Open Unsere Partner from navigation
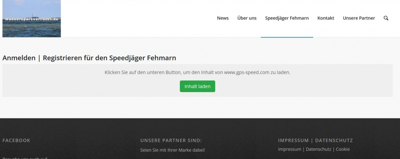Viewport: 400px width, 159px height. point(358,18)
